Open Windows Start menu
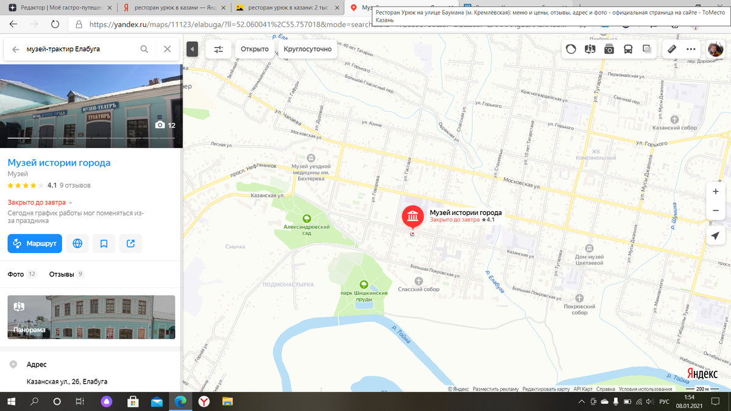Image resolution: width=731 pixels, height=411 pixels. 11,402
